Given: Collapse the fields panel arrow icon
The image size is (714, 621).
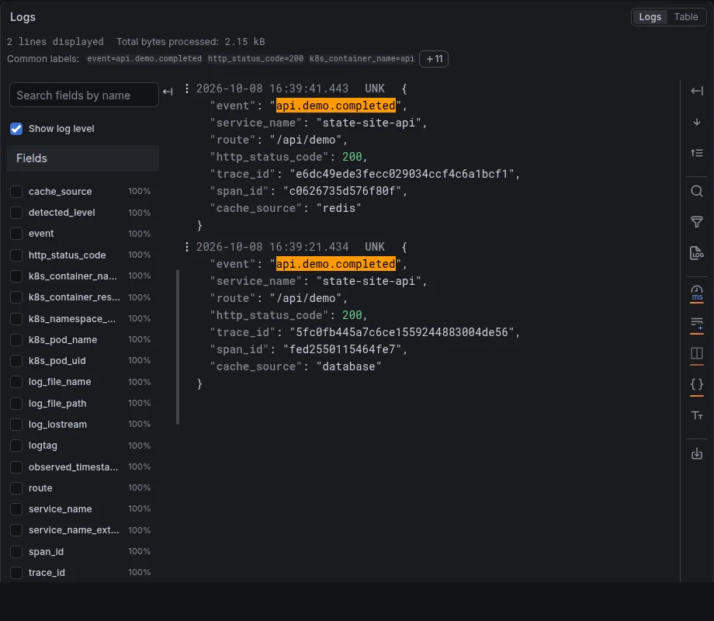Looking at the screenshot, I should coord(168,92).
